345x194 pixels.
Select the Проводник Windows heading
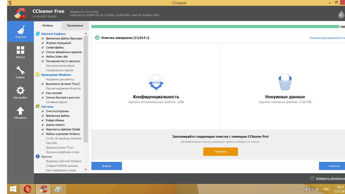pos(56,75)
